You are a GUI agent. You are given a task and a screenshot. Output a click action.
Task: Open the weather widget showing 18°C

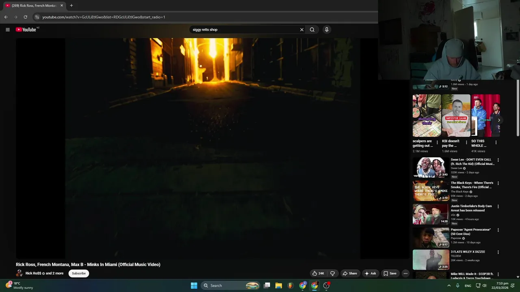(19, 286)
